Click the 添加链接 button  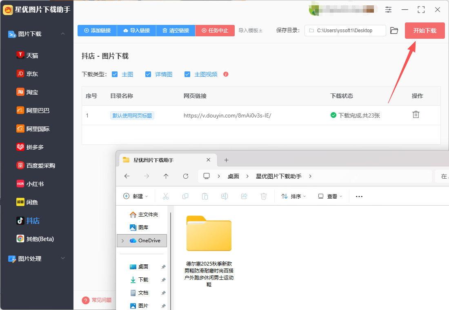pyautogui.click(x=97, y=30)
